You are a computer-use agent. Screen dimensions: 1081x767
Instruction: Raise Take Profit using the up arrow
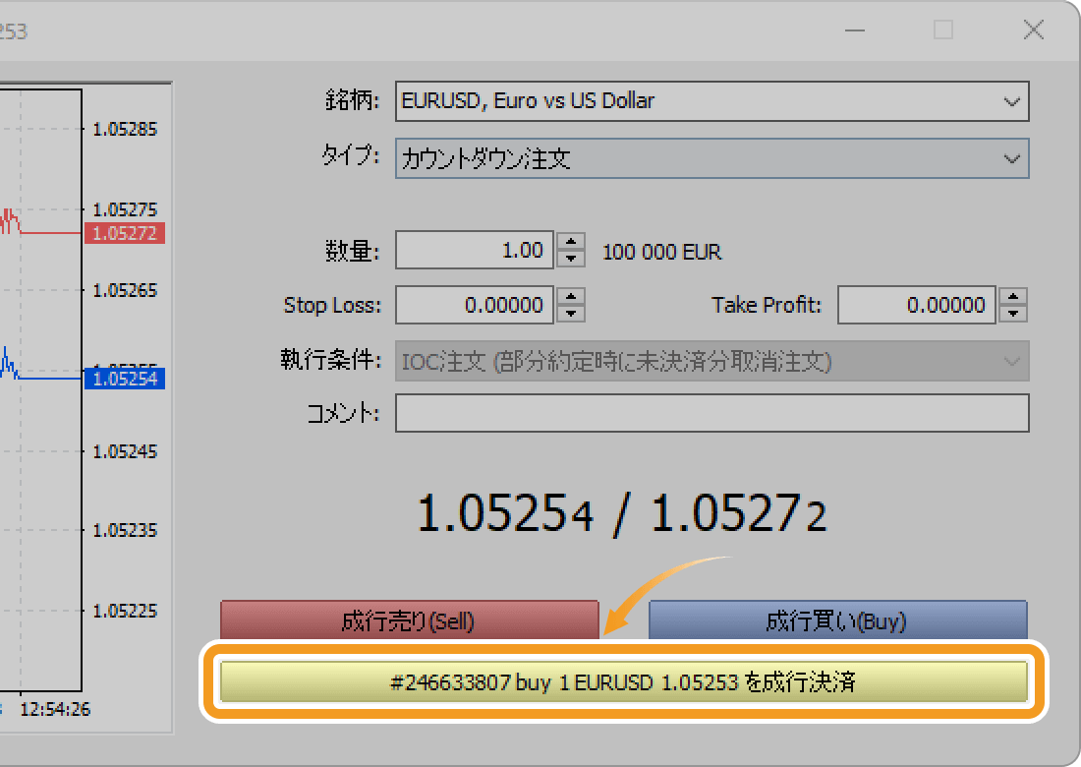tap(1013, 296)
